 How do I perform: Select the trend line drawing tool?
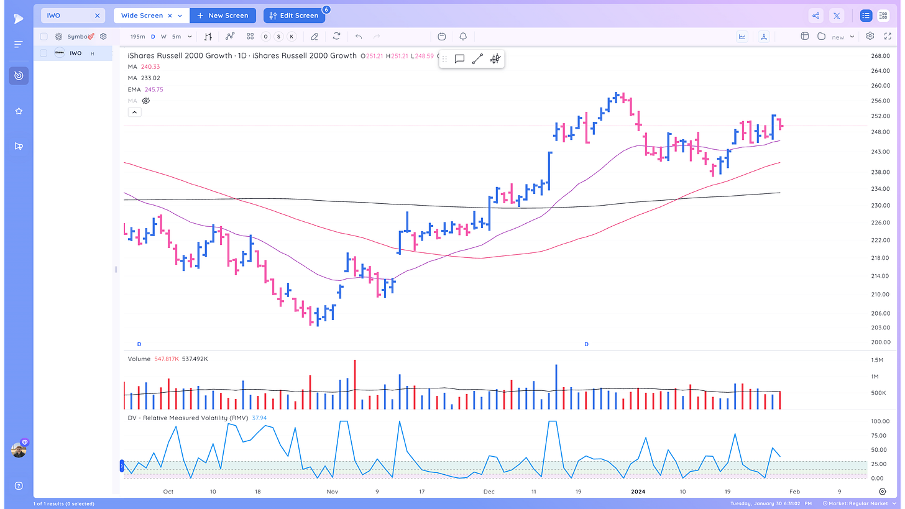click(x=477, y=59)
